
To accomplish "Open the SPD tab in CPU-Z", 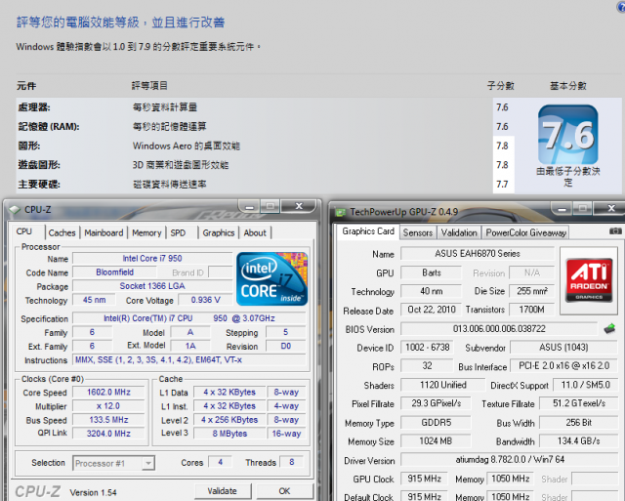I will pos(178,232).
